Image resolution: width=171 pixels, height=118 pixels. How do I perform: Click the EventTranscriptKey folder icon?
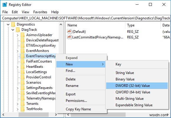tap(23, 56)
